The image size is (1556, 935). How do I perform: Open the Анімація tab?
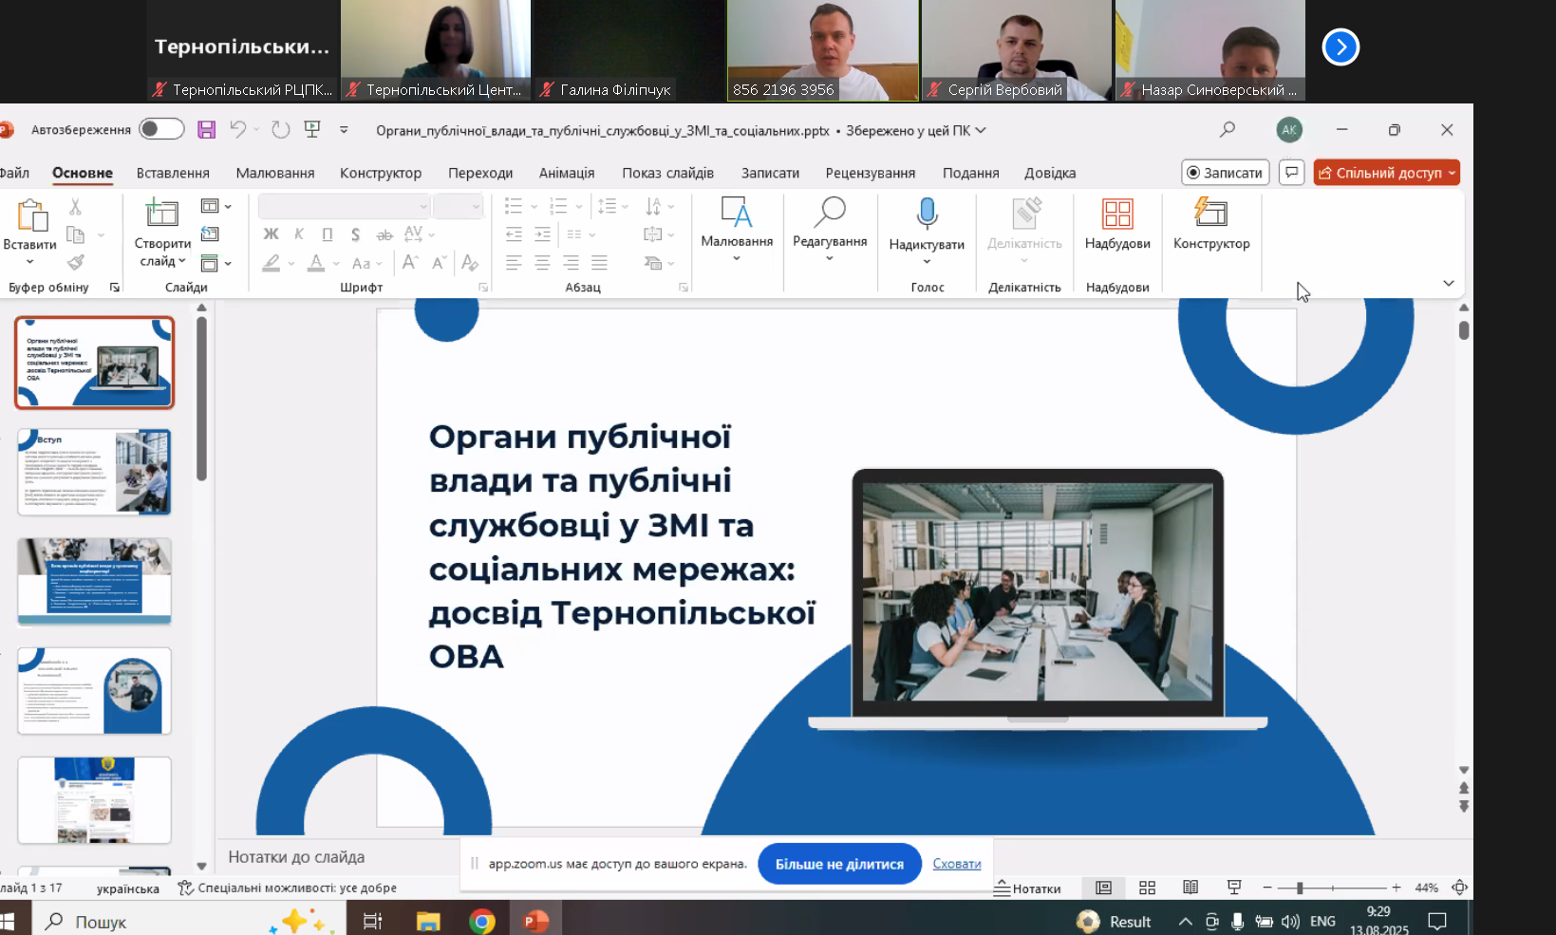click(567, 173)
